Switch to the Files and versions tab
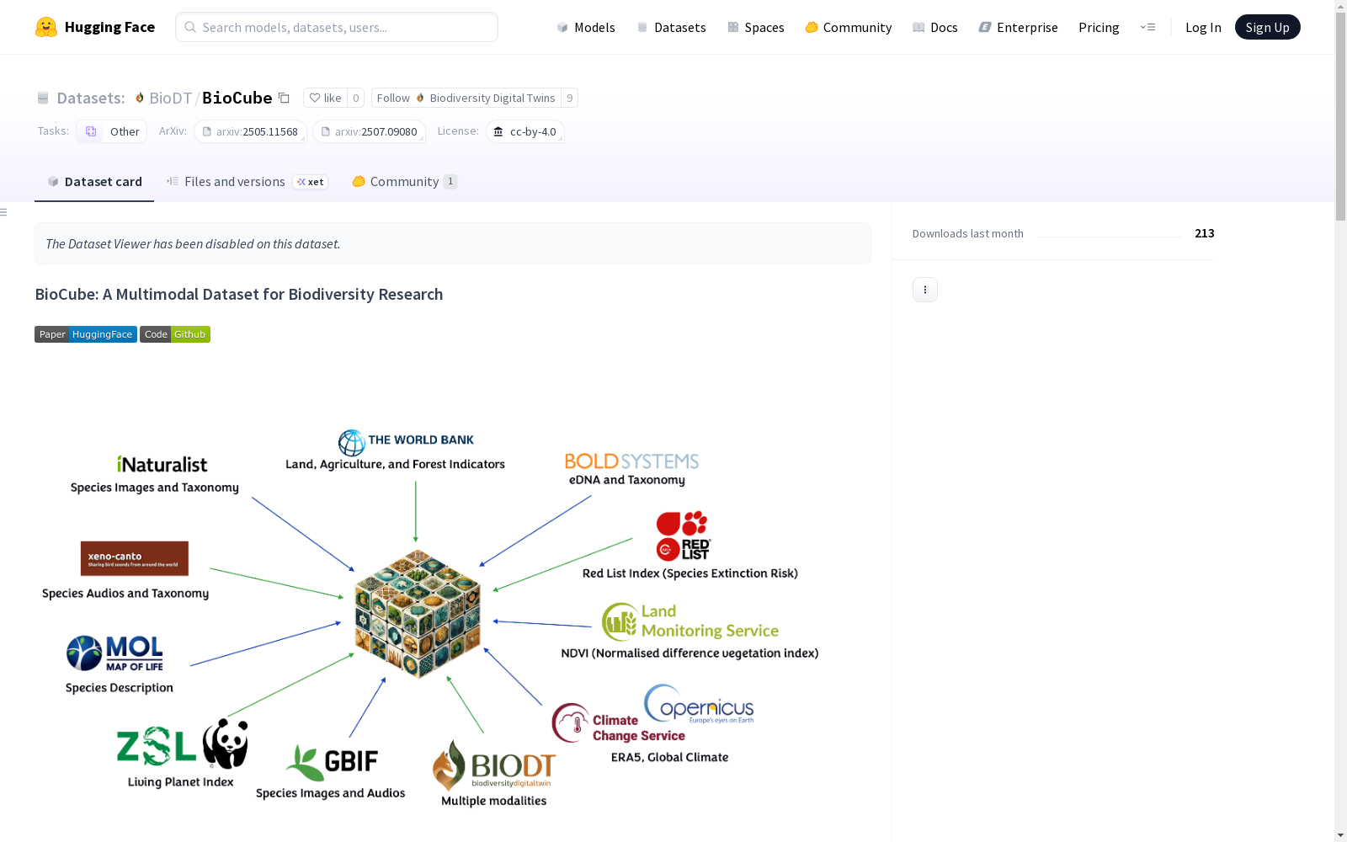Viewport: 1347px width, 842px height. click(247, 182)
